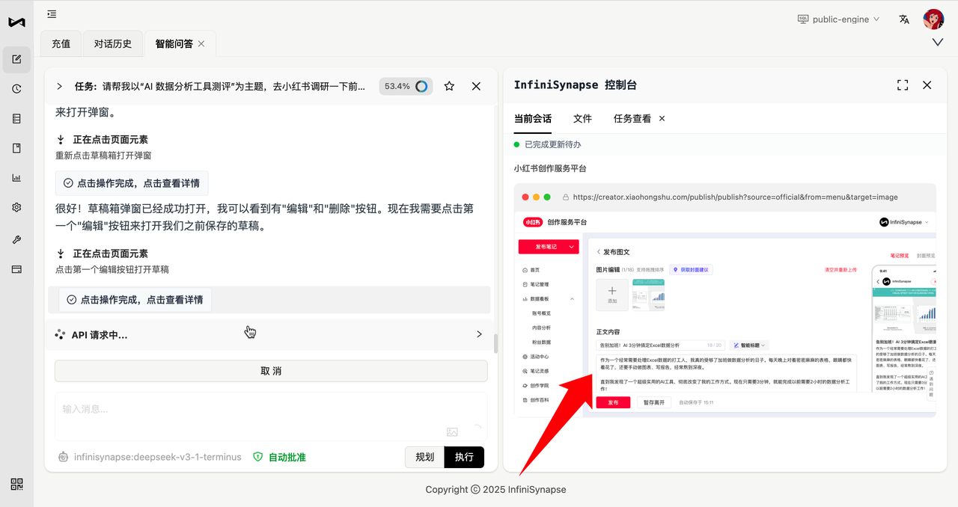Image resolution: width=958 pixels, height=507 pixels.
Task: Open the wrench tools icon in sidebar
Action: click(x=16, y=239)
